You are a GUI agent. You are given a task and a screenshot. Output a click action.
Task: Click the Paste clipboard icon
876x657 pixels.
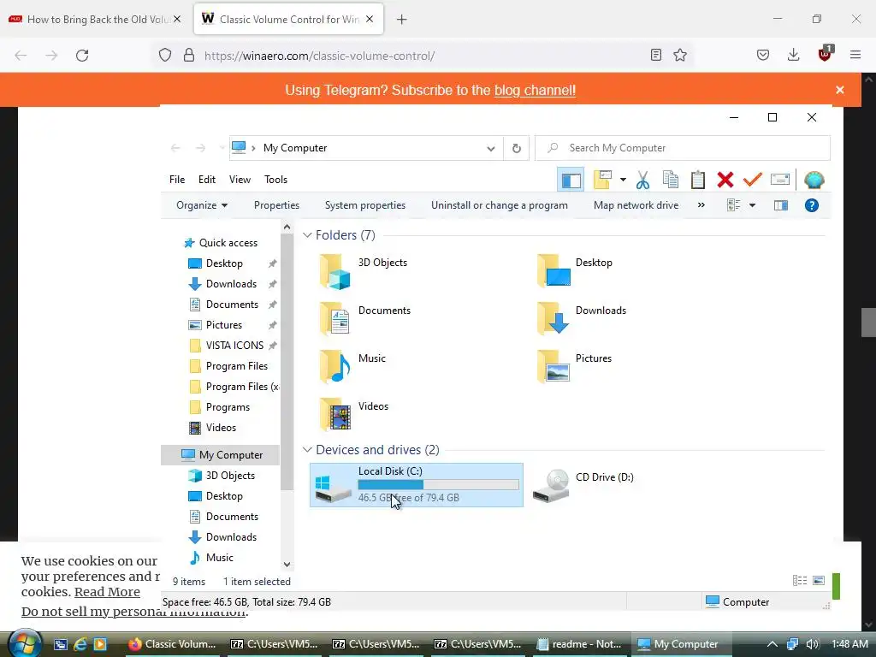698,180
